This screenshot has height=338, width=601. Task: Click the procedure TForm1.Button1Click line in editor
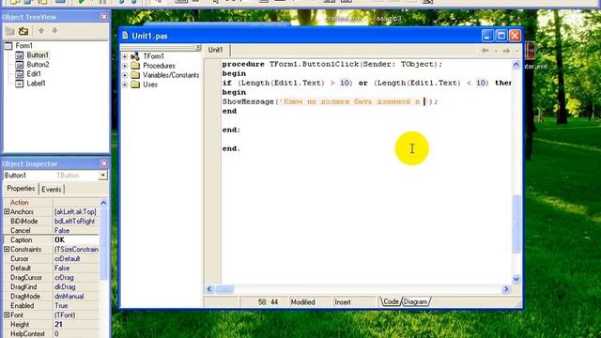click(x=331, y=64)
